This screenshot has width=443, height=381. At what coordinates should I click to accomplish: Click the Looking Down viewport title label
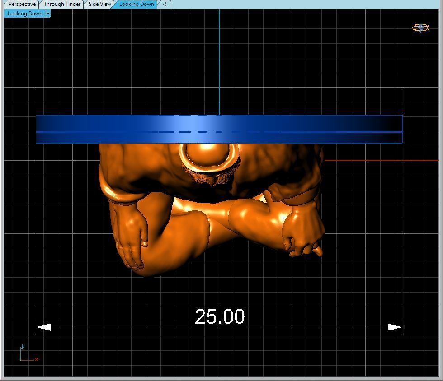(25, 14)
